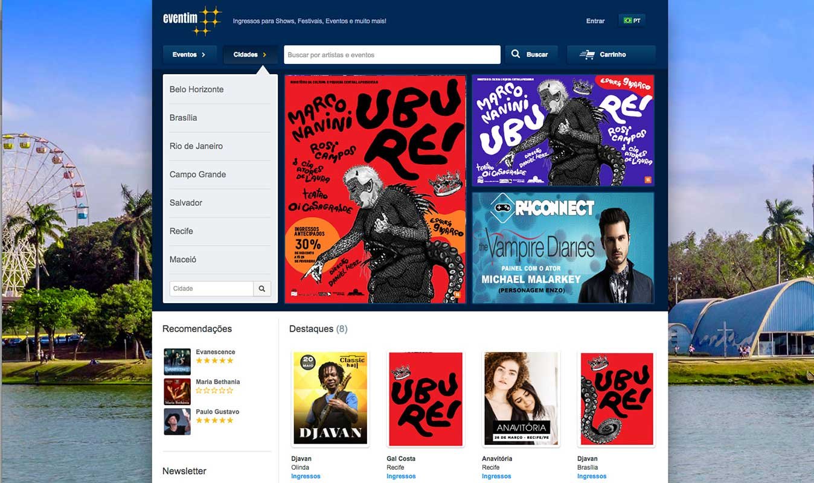The height and width of the screenshot is (483, 814).
Task: Open the Gal Costa event poster
Action: tap(426, 398)
